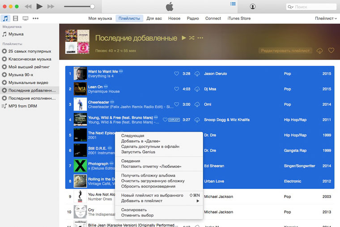
Task: Open the Классическая музыка playlist
Action: click(30, 59)
